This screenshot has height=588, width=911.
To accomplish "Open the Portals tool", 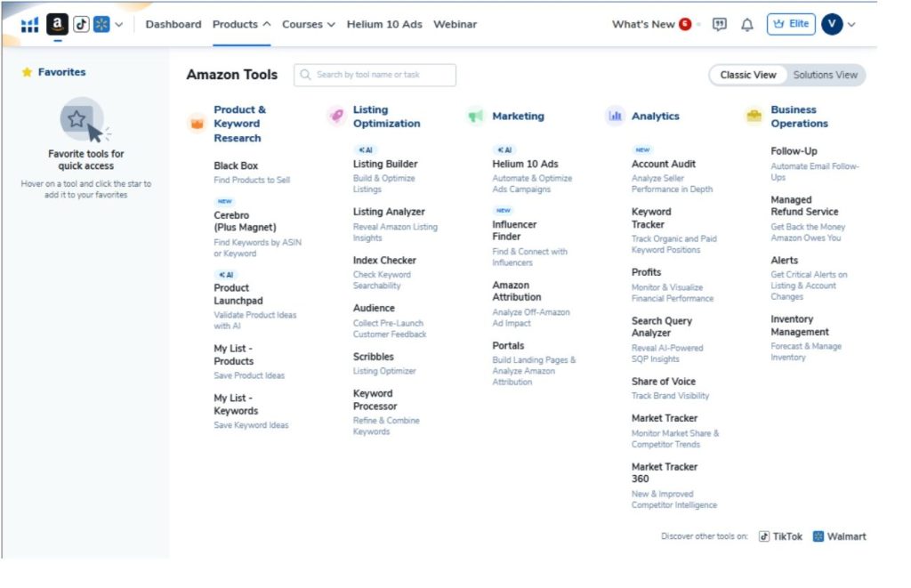I will (508, 346).
